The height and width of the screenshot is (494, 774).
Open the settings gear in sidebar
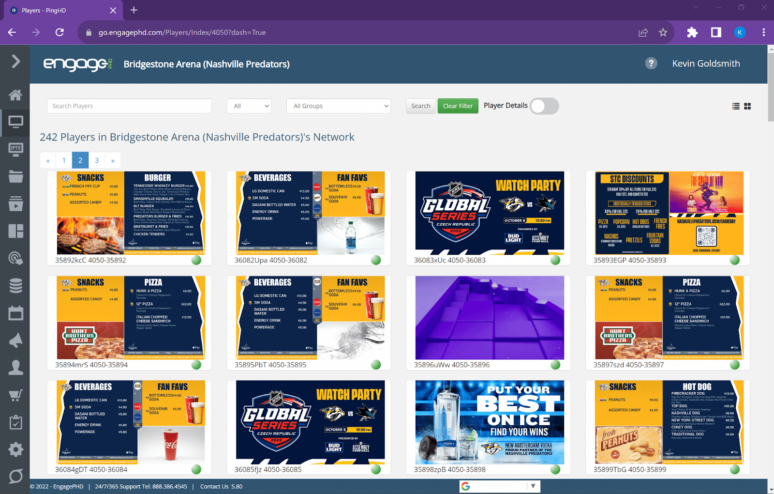click(x=15, y=449)
